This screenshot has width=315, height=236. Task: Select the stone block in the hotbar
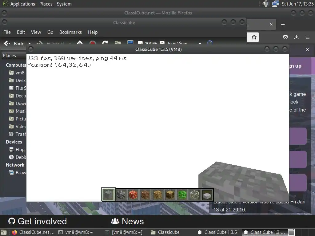pyautogui.click(x=109, y=195)
